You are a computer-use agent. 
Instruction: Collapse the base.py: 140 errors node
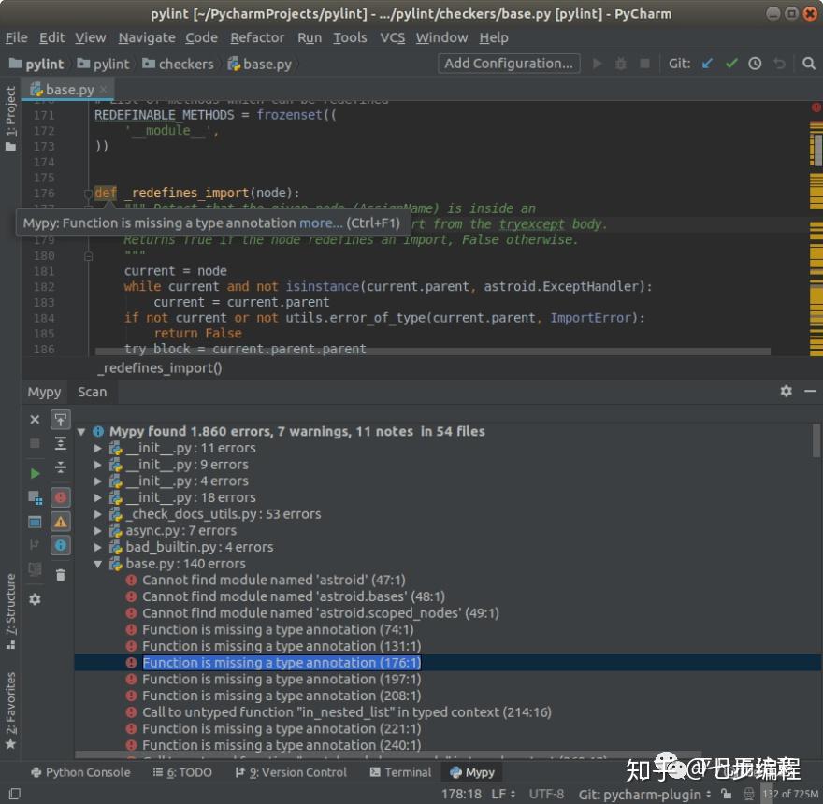[x=97, y=563]
